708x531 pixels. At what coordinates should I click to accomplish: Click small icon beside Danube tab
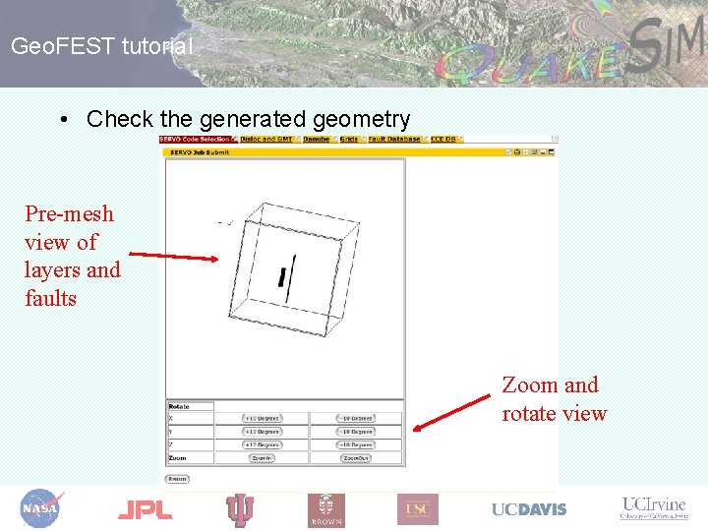[334, 139]
